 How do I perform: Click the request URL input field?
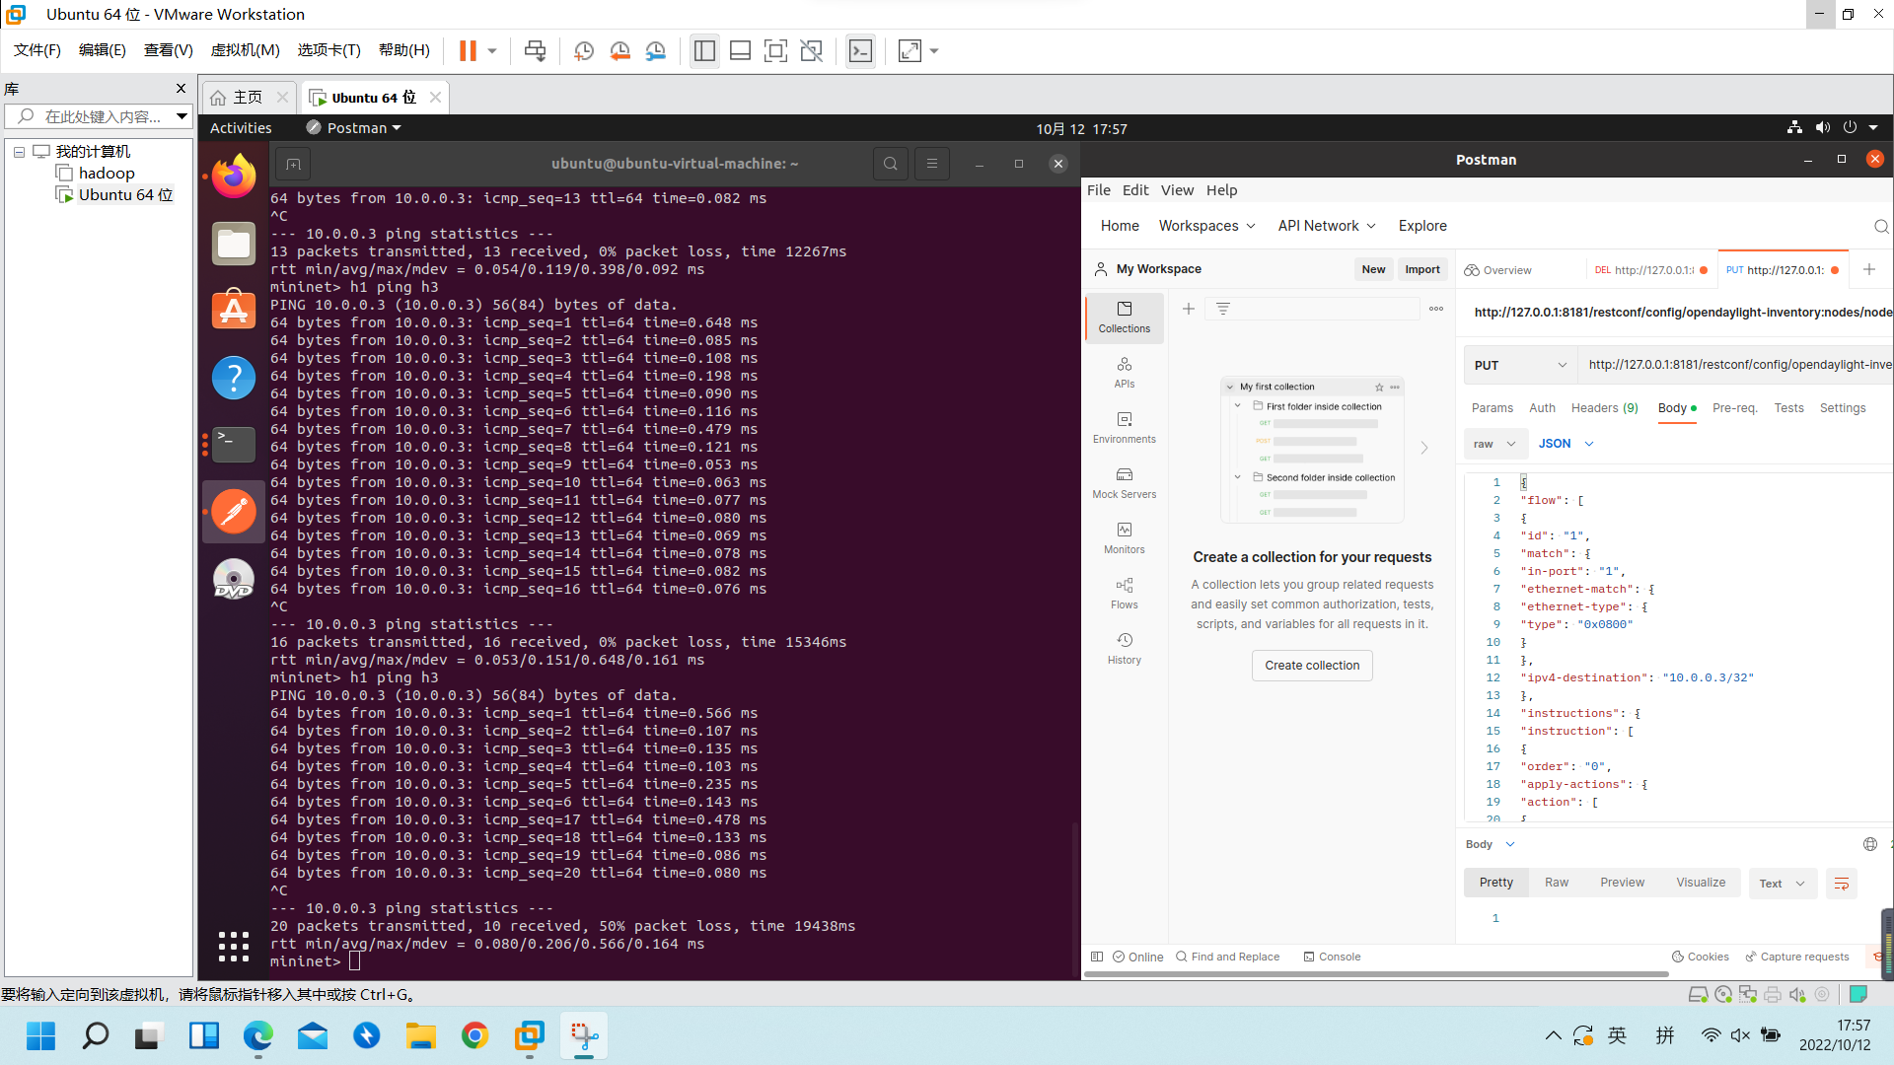point(1736,365)
